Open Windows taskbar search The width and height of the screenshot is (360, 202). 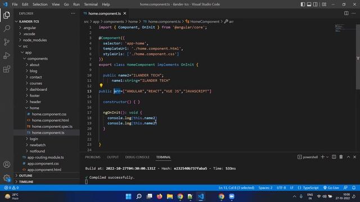click(x=139, y=196)
